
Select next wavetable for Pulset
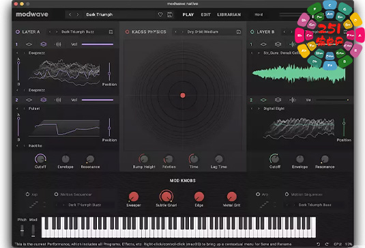24,109
